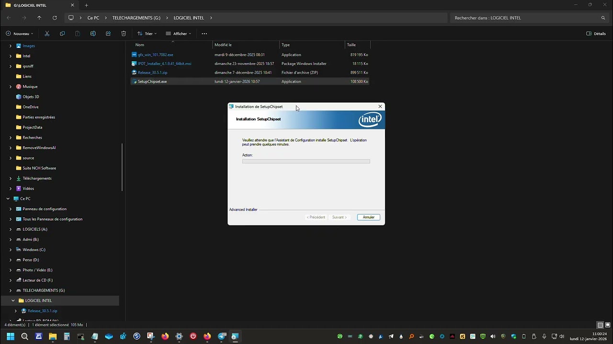The width and height of the screenshot is (613, 344).
Task: Click the Copy icon in Explorer toolbar
Action: [62, 33]
